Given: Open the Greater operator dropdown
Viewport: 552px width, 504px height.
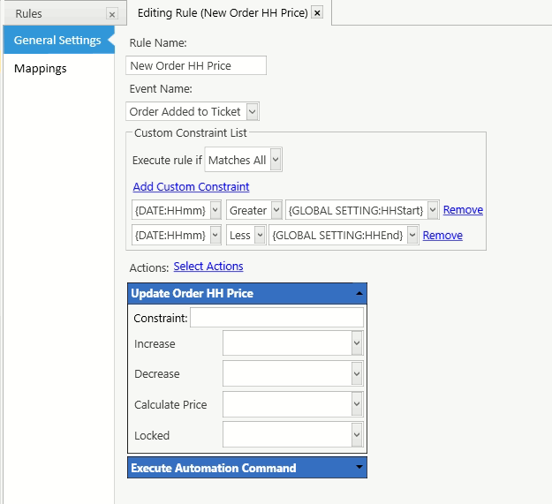Looking at the screenshot, I should (x=276, y=210).
